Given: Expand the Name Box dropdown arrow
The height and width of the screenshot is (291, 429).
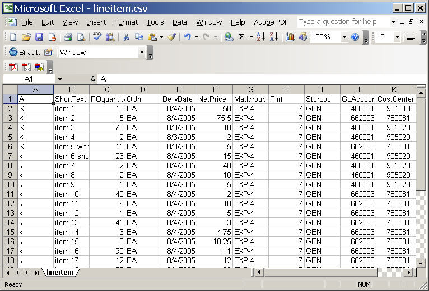Looking at the screenshot, I should pos(60,79).
